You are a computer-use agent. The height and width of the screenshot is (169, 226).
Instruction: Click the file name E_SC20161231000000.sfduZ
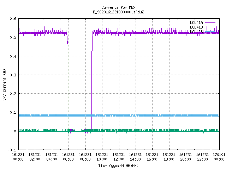pos(118,12)
